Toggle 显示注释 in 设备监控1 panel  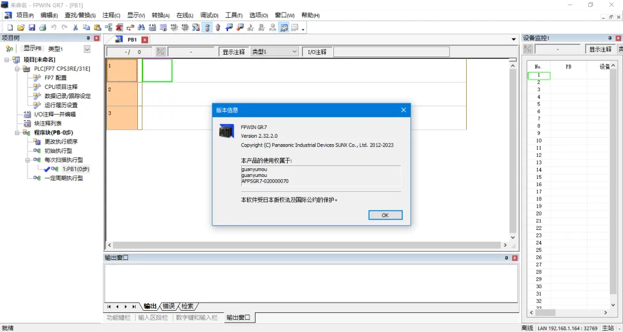pos(600,49)
